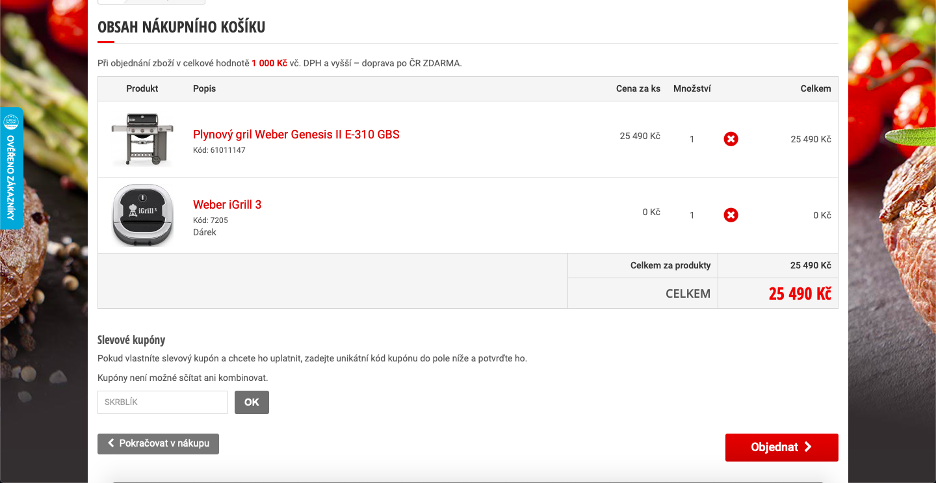Screen dimensions: 936x483
Task: Click the Produkt column header
Action: click(x=142, y=88)
